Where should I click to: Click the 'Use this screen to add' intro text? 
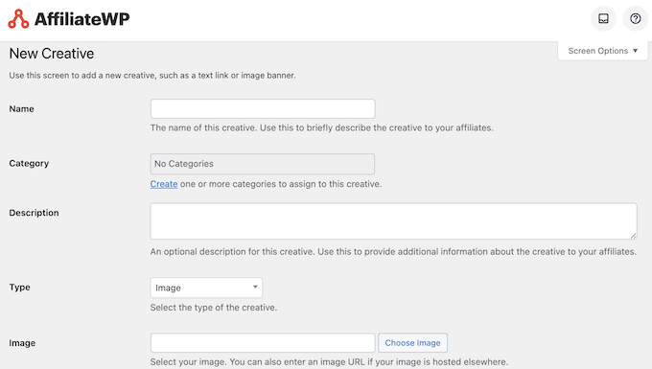(x=152, y=75)
